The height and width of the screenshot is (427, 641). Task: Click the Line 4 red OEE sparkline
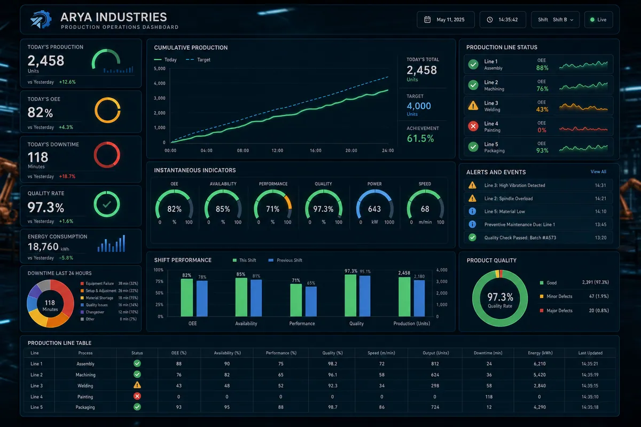pyautogui.click(x=583, y=128)
